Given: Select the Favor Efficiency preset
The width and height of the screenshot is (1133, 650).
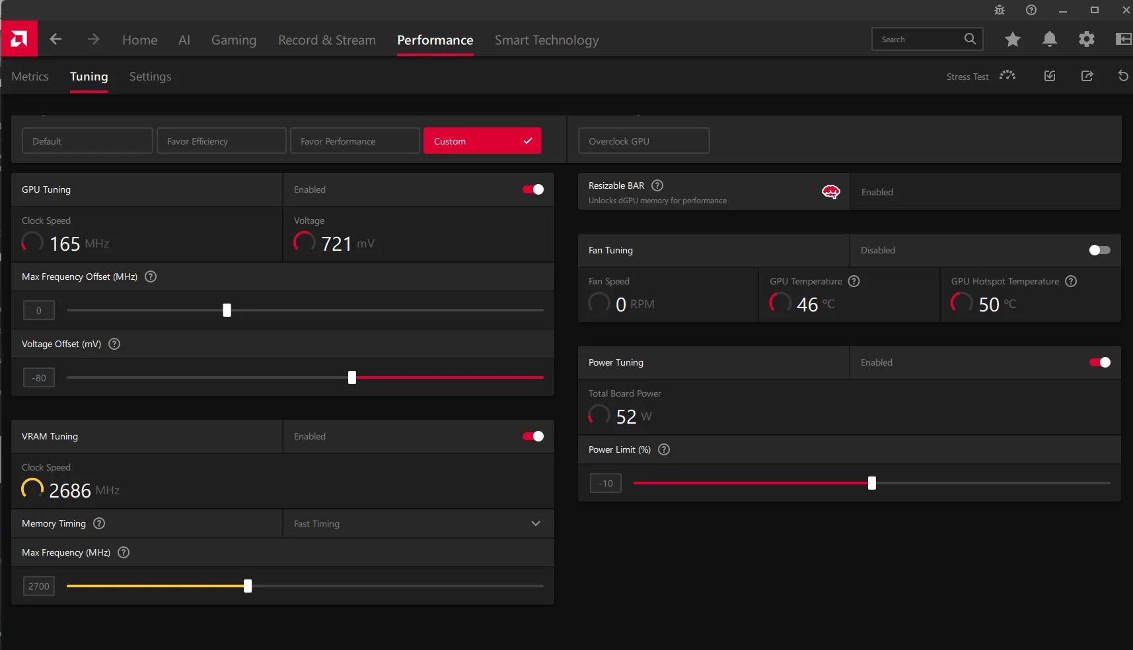Looking at the screenshot, I should (221, 141).
